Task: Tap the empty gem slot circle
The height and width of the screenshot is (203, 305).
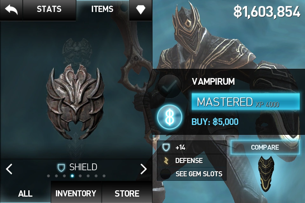Action: 165,174
